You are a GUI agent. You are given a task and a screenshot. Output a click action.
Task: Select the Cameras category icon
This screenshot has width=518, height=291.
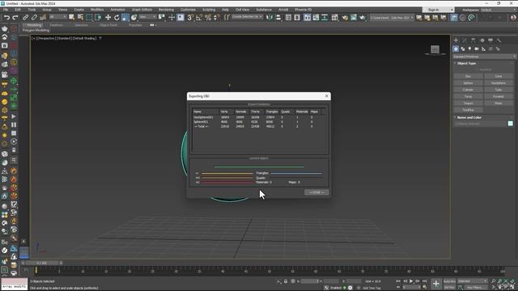point(477,48)
